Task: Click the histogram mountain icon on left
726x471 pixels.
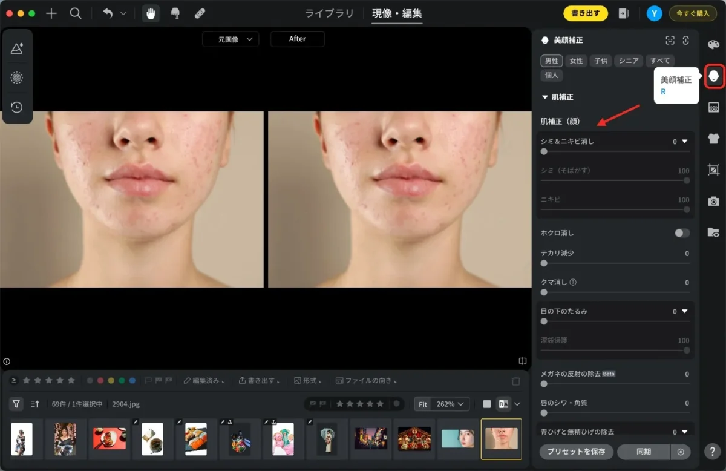Action: (17, 48)
